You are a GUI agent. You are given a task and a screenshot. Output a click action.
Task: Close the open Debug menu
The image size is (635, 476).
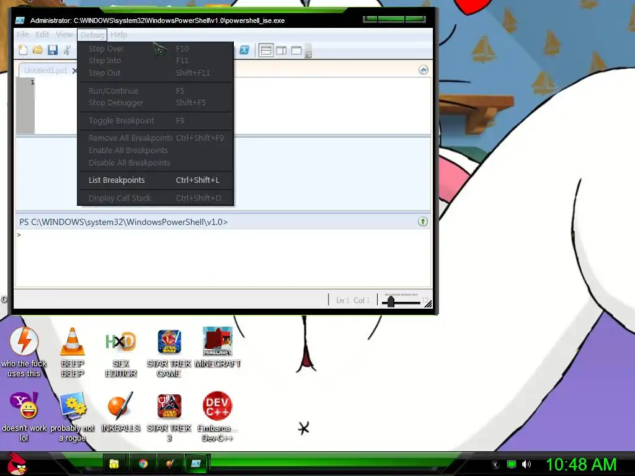tap(92, 35)
